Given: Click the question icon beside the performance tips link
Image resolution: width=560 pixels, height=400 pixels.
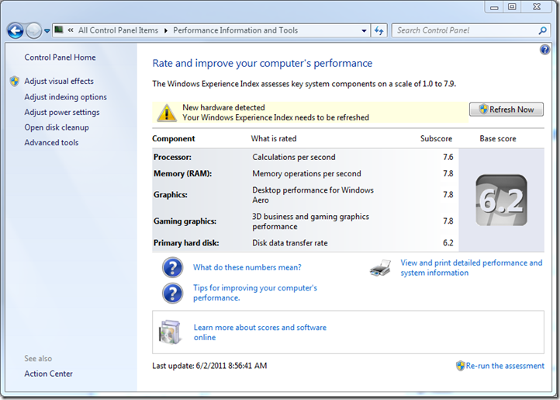Looking at the screenshot, I should (x=172, y=293).
